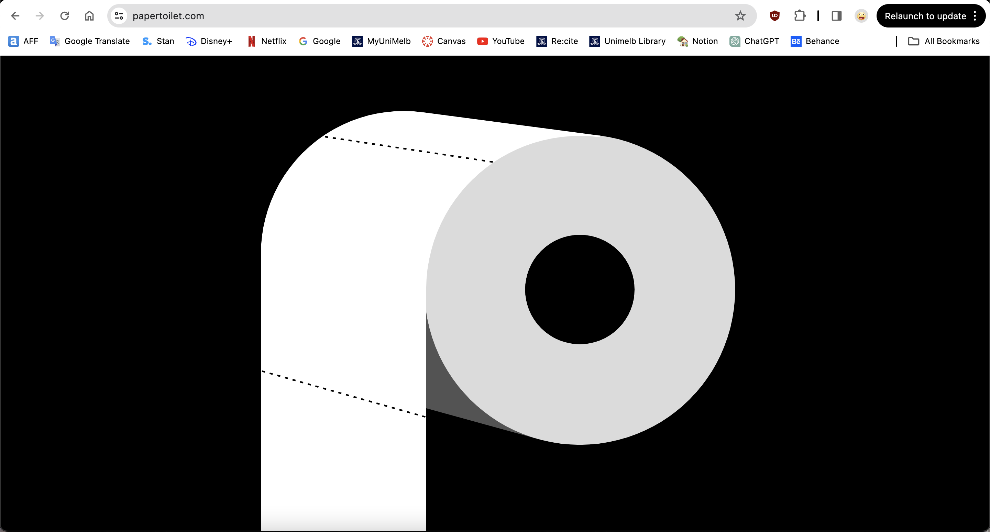This screenshot has height=532, width=990.
Task: Open the YouTube bookmark
Action: (500, 41)
